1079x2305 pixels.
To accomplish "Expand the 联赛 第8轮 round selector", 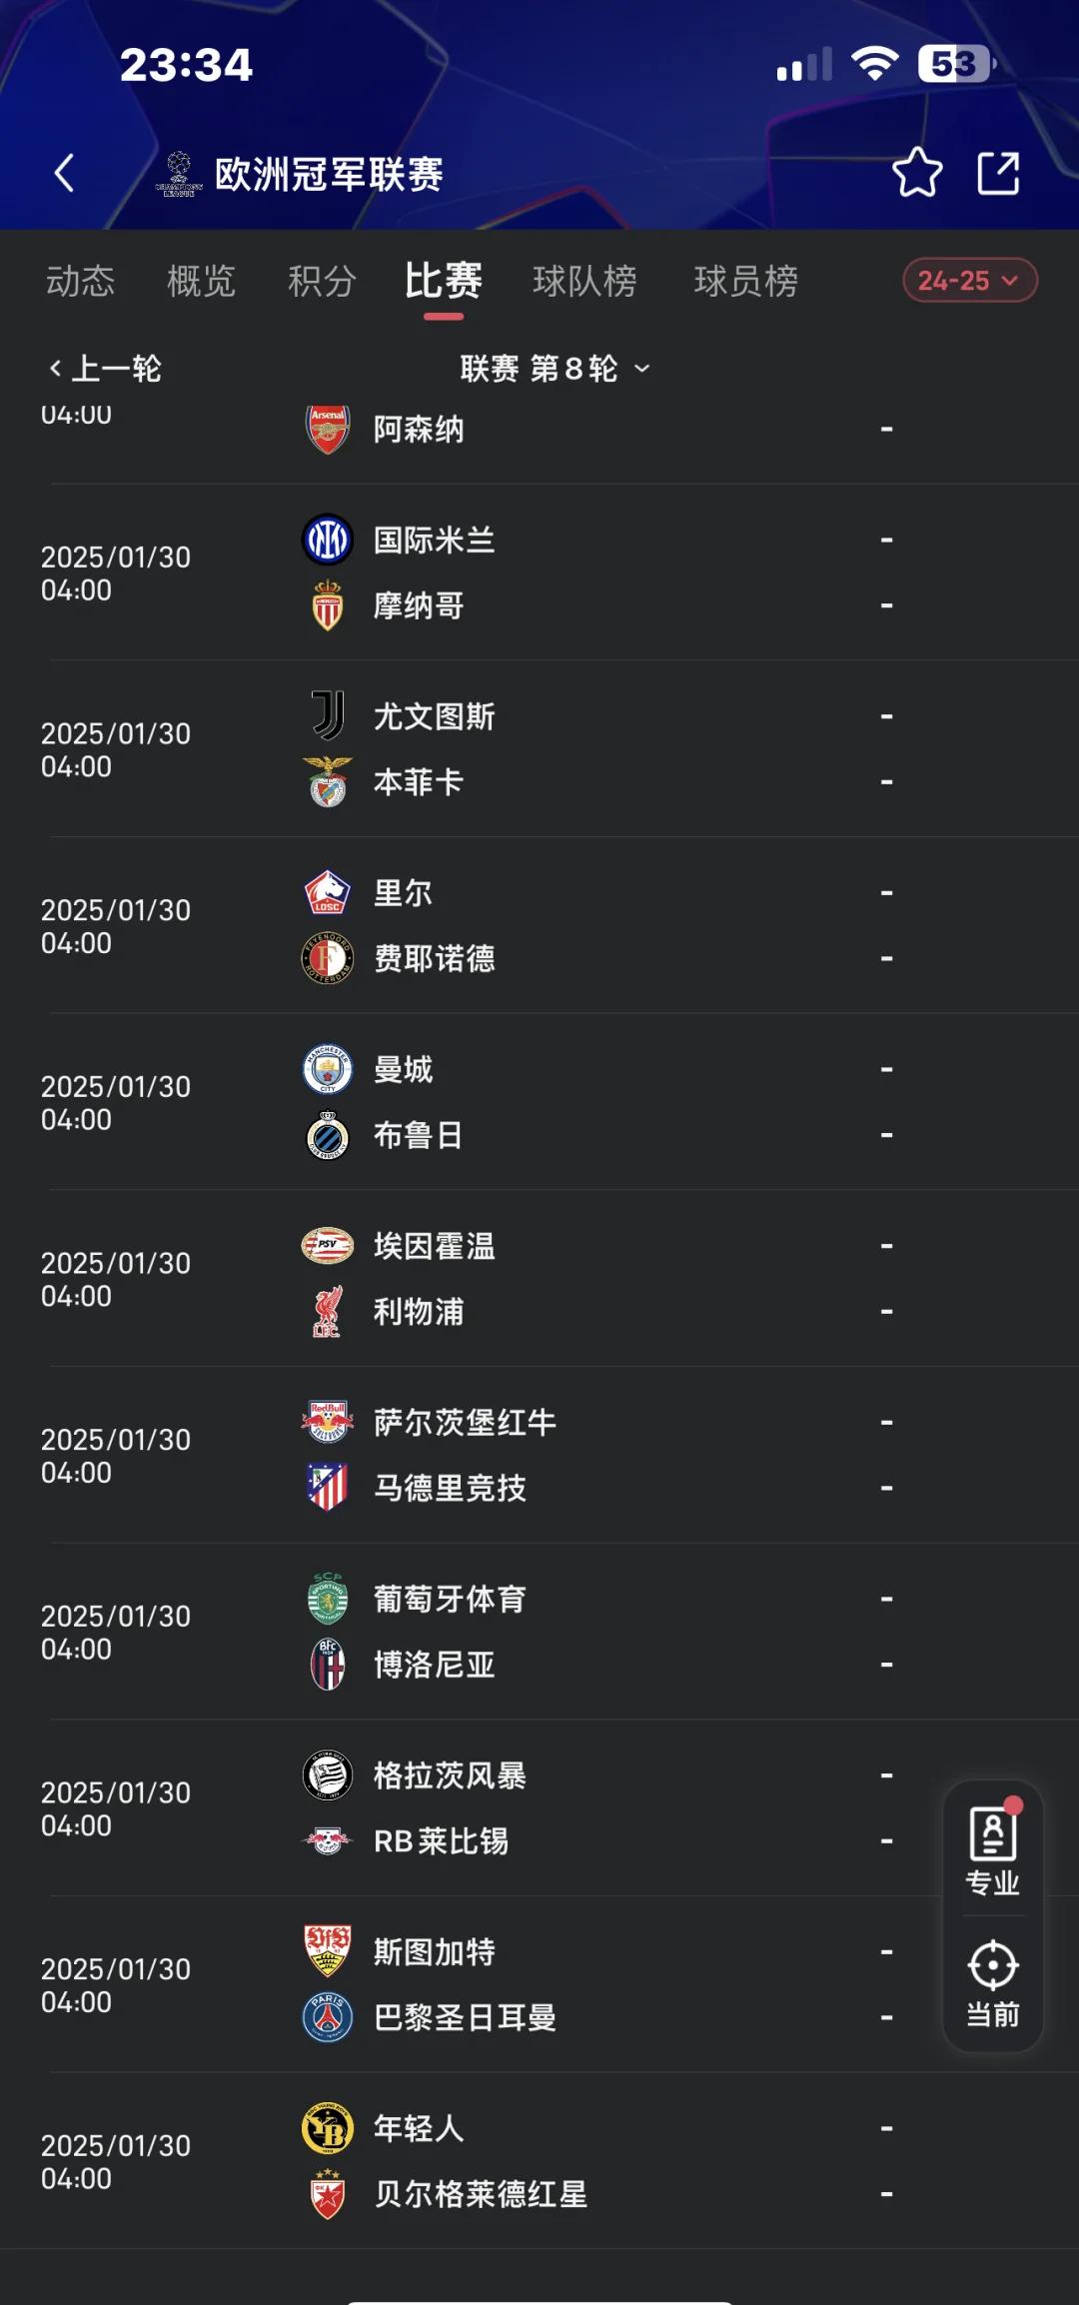I will coord(554,369).
